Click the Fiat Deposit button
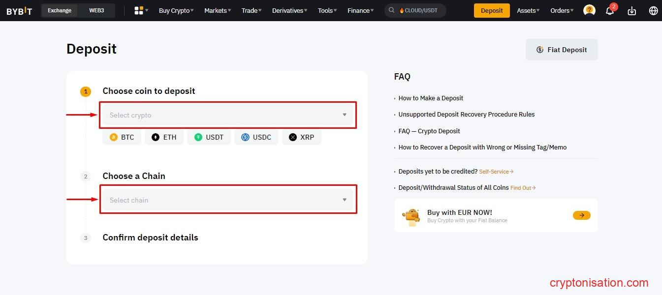Viewport: 662px width, 295px height. tap(562, 50)
